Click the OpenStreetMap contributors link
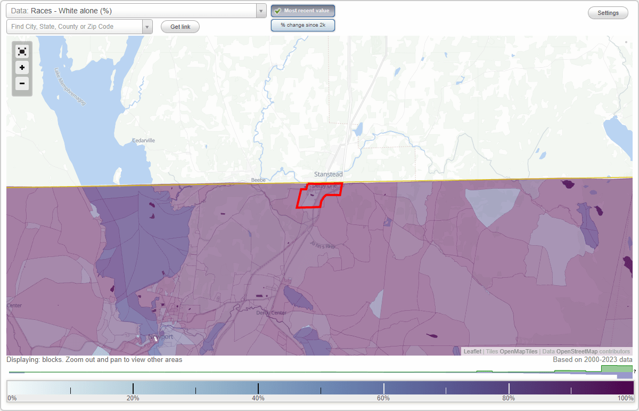 click(x=576, y=351)
